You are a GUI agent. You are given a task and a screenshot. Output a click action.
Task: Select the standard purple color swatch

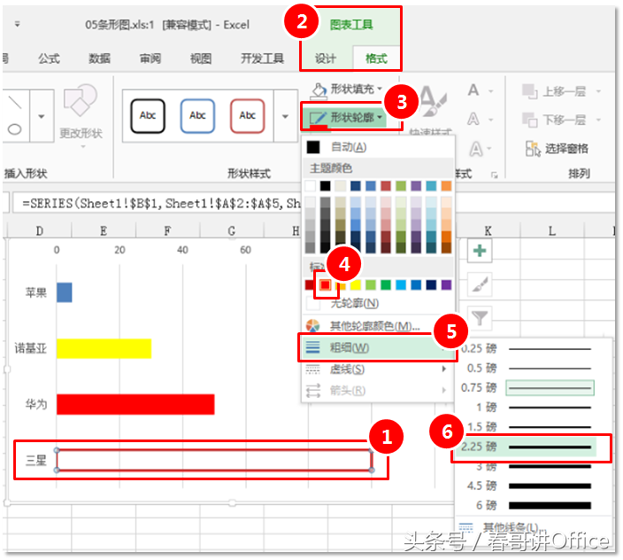click(x=446, y=284)
